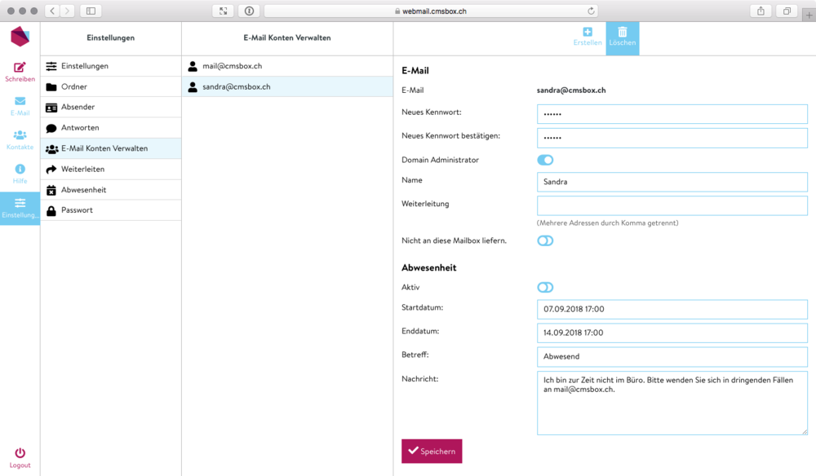
Task: Click the Betreff field containing Abwesend
Action: [672, 356]
